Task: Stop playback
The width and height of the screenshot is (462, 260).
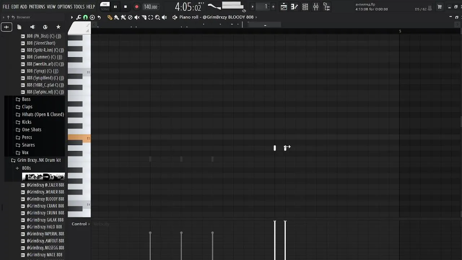Action: click(x=125, y=7)
